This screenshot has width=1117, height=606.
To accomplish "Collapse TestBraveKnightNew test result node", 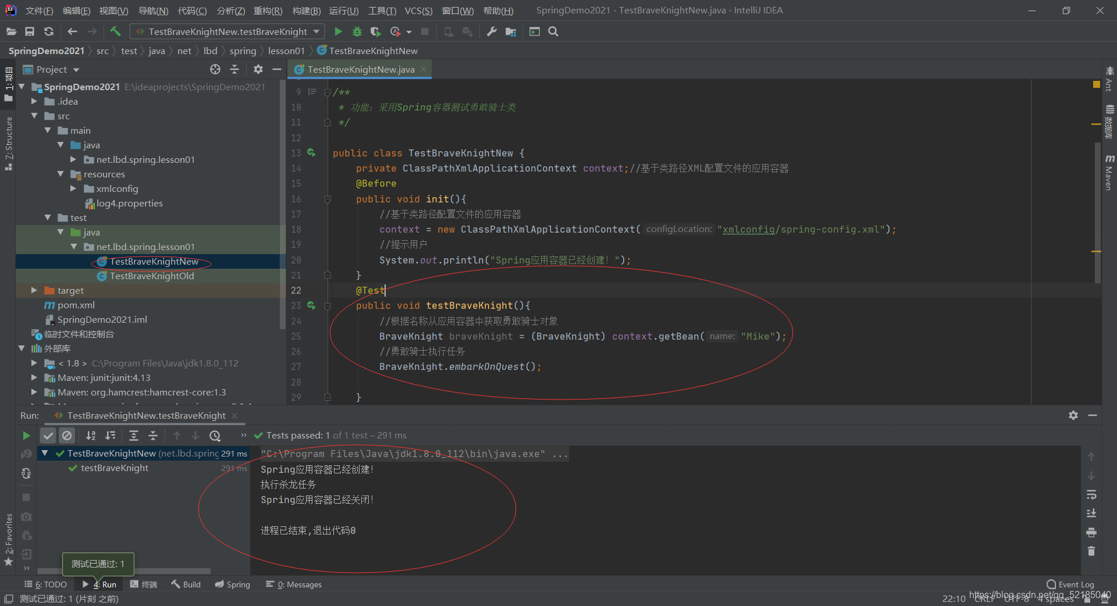I will pyautogui.click(x=45, y=453).
